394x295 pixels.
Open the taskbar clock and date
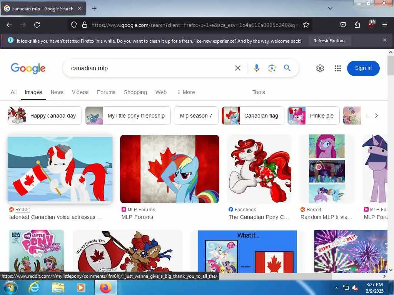pyautogui.click(x=374, y=288)
